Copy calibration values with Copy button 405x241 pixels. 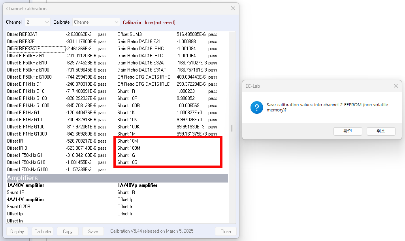point(68,232)
